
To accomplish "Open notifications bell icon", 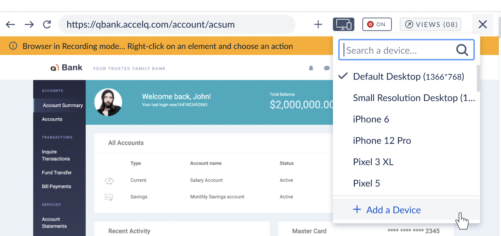I will point(311,68).
